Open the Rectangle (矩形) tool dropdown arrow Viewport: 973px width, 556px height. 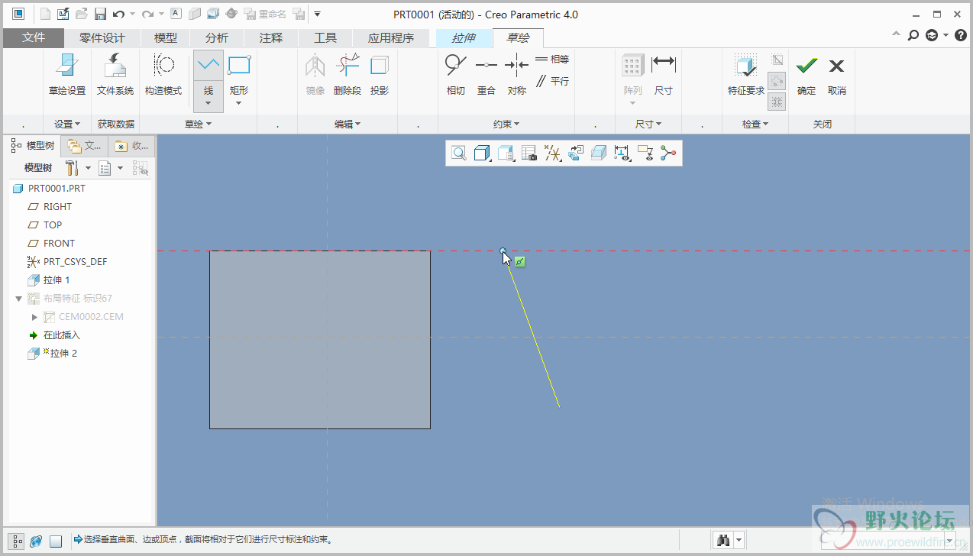coord(239,103)
